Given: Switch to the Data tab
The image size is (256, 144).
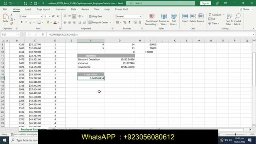Looking at the screenshot, I should point(74,9).
